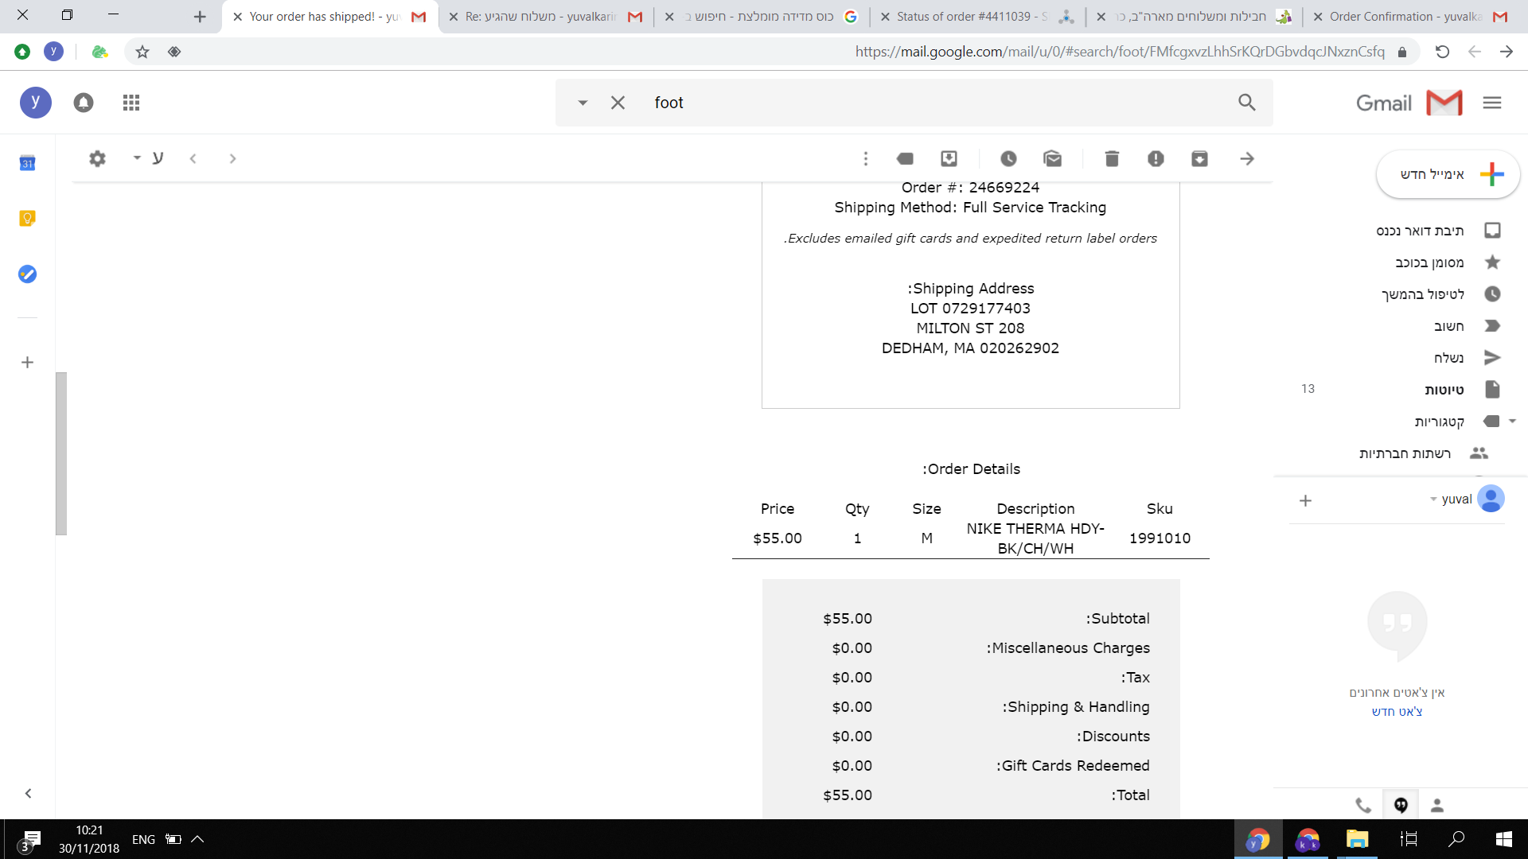This screenshot has height=859, width=1528.
Task: Click the snooze clock icon
Action: 1008,159
